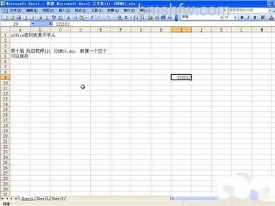Click the New workbook icon
The height and width of the screenshot is (206, 275).
(5, 18)
